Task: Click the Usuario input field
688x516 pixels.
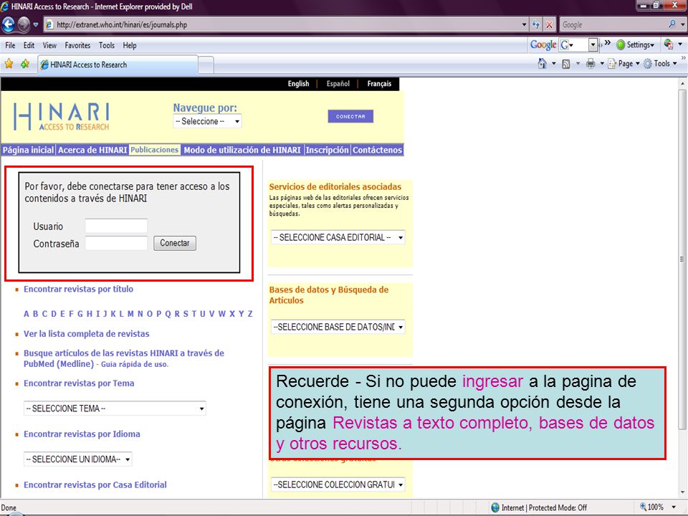Action: click(x=116, y=226)
